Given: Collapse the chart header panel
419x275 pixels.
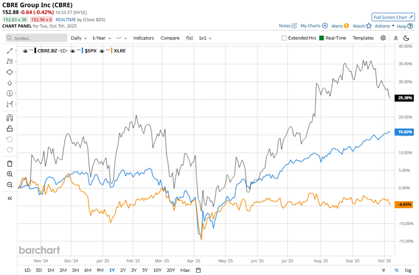Looking at the screenshot, I should (x=396, y=38).
